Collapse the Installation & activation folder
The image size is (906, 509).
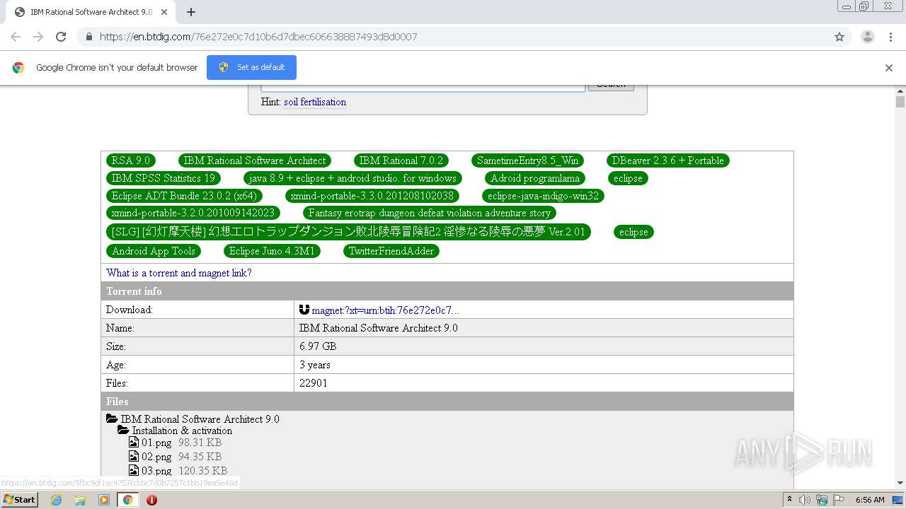[123, 431]
